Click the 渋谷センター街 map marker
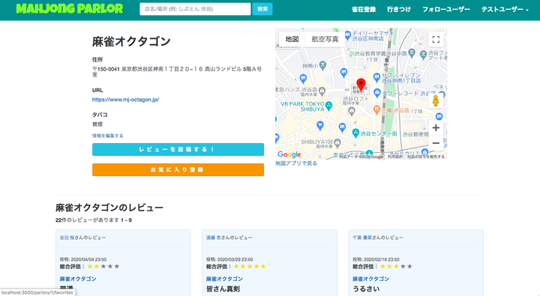The height and width of the screenshot is (296, 540). pos(355,133)
